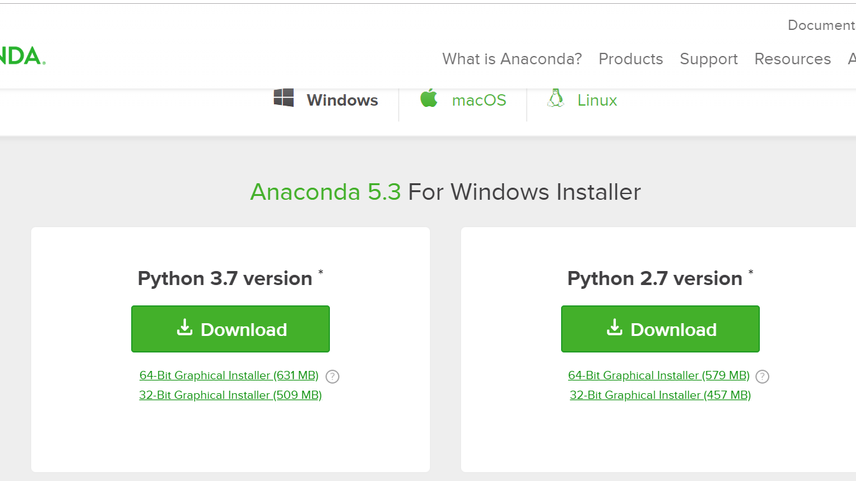
Task: Download the 64-Bit Graphical Installer (631 MB)
Action: point(229,375)
